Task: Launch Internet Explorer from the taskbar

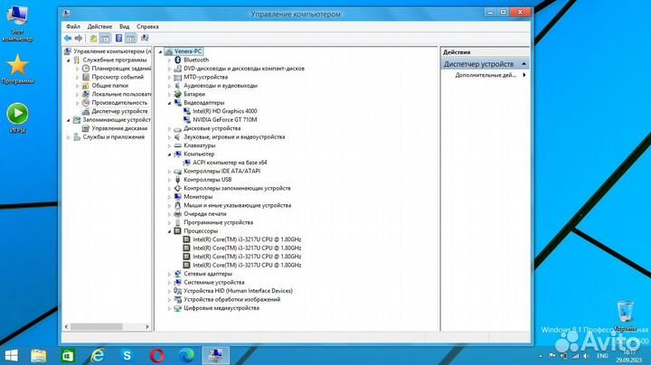Action: coord(97,355)
